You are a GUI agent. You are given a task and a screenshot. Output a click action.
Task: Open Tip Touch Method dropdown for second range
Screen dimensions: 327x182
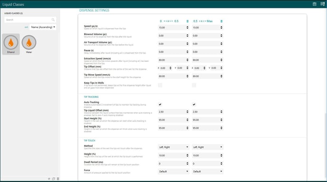point(208,147)
